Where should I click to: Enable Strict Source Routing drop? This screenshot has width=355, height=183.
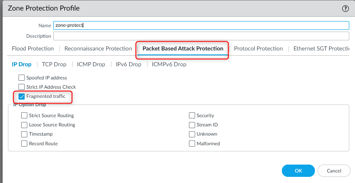pos(24,115)
